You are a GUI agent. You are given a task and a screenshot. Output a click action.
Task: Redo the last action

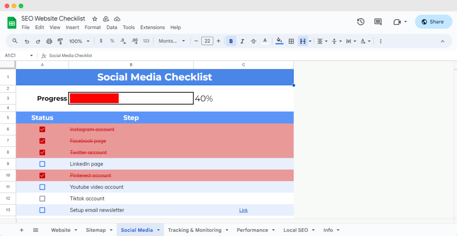38,41
